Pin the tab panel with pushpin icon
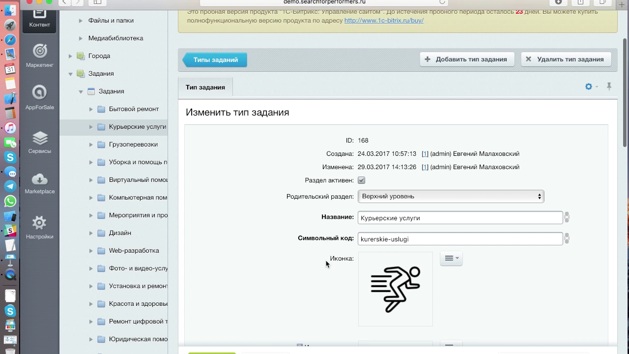The width and height of the screenshot is (629, 354). pyautogui.click(x=609, y=87)
